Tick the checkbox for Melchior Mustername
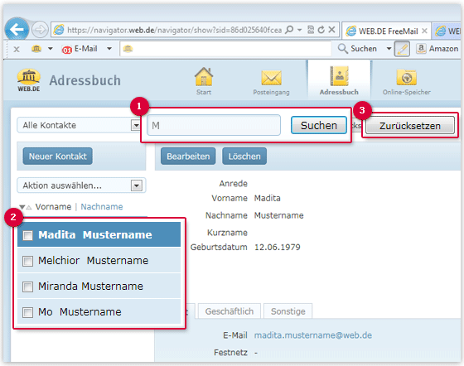The image size is (464, 366). coord(28,261)
